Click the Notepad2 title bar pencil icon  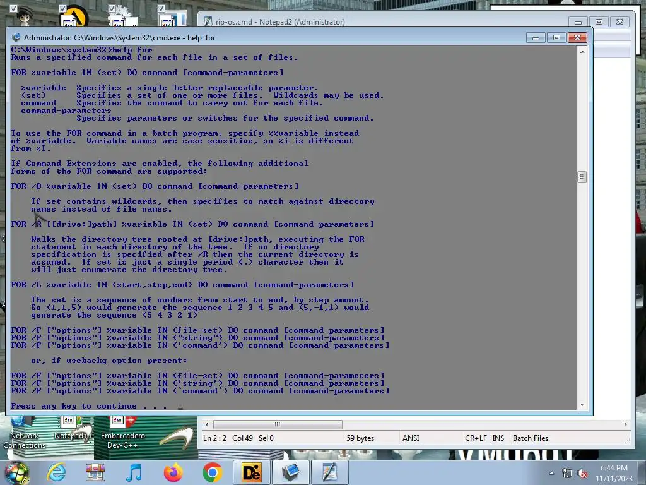(208, 21)
